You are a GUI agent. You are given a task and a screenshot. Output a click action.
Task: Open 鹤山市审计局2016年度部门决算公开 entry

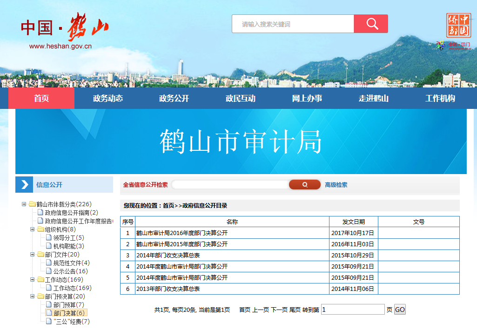tap(182, 233)
